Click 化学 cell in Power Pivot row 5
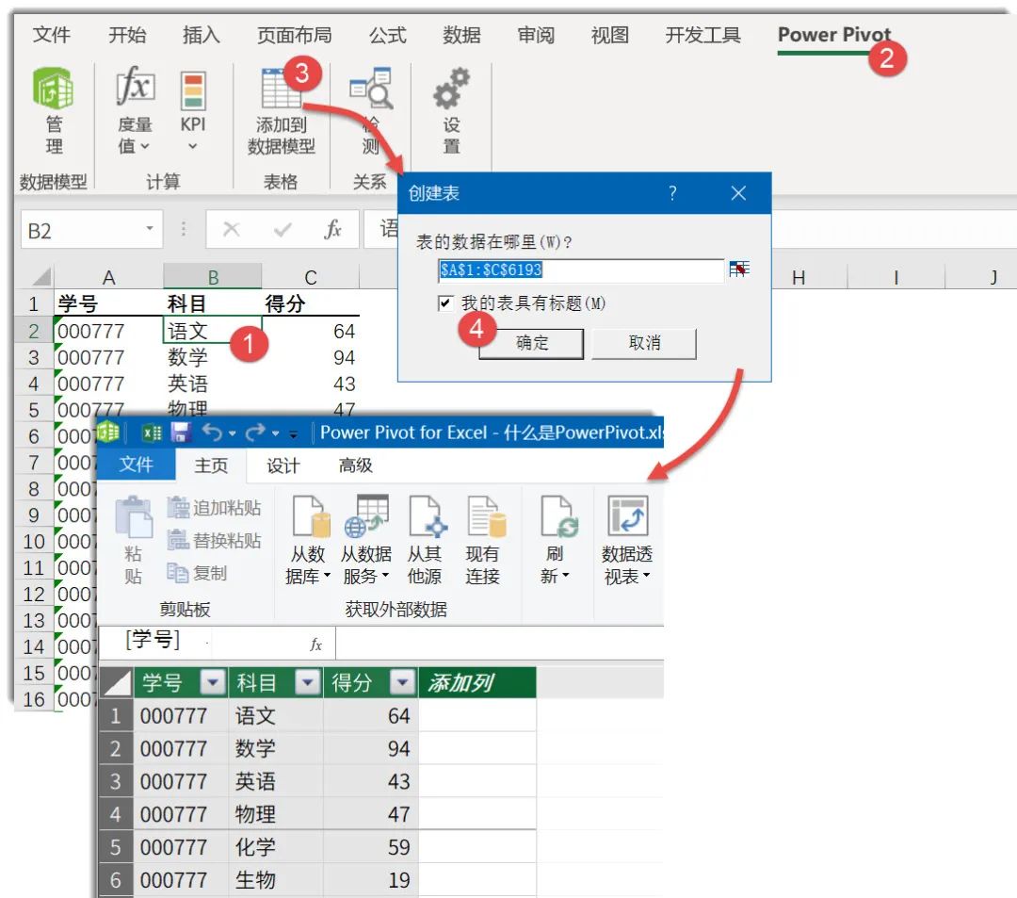Screen dimensions: 1017x898 click(x=276, y=847)
